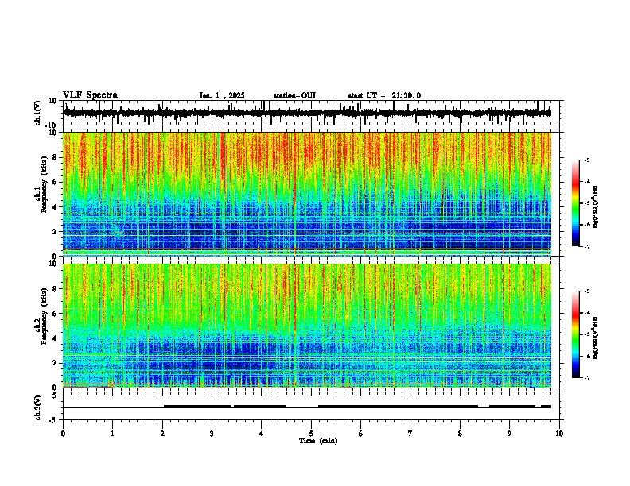Click the '2' tick on time axis
Viewport: 630px width, 486px height.
[162, 434]
